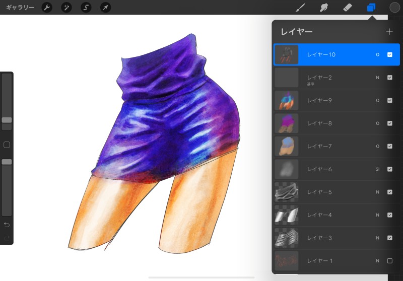Open blend mode Sl for レイヤー6
This screenshot has width=403, height=281.
(x=377, y=169)
